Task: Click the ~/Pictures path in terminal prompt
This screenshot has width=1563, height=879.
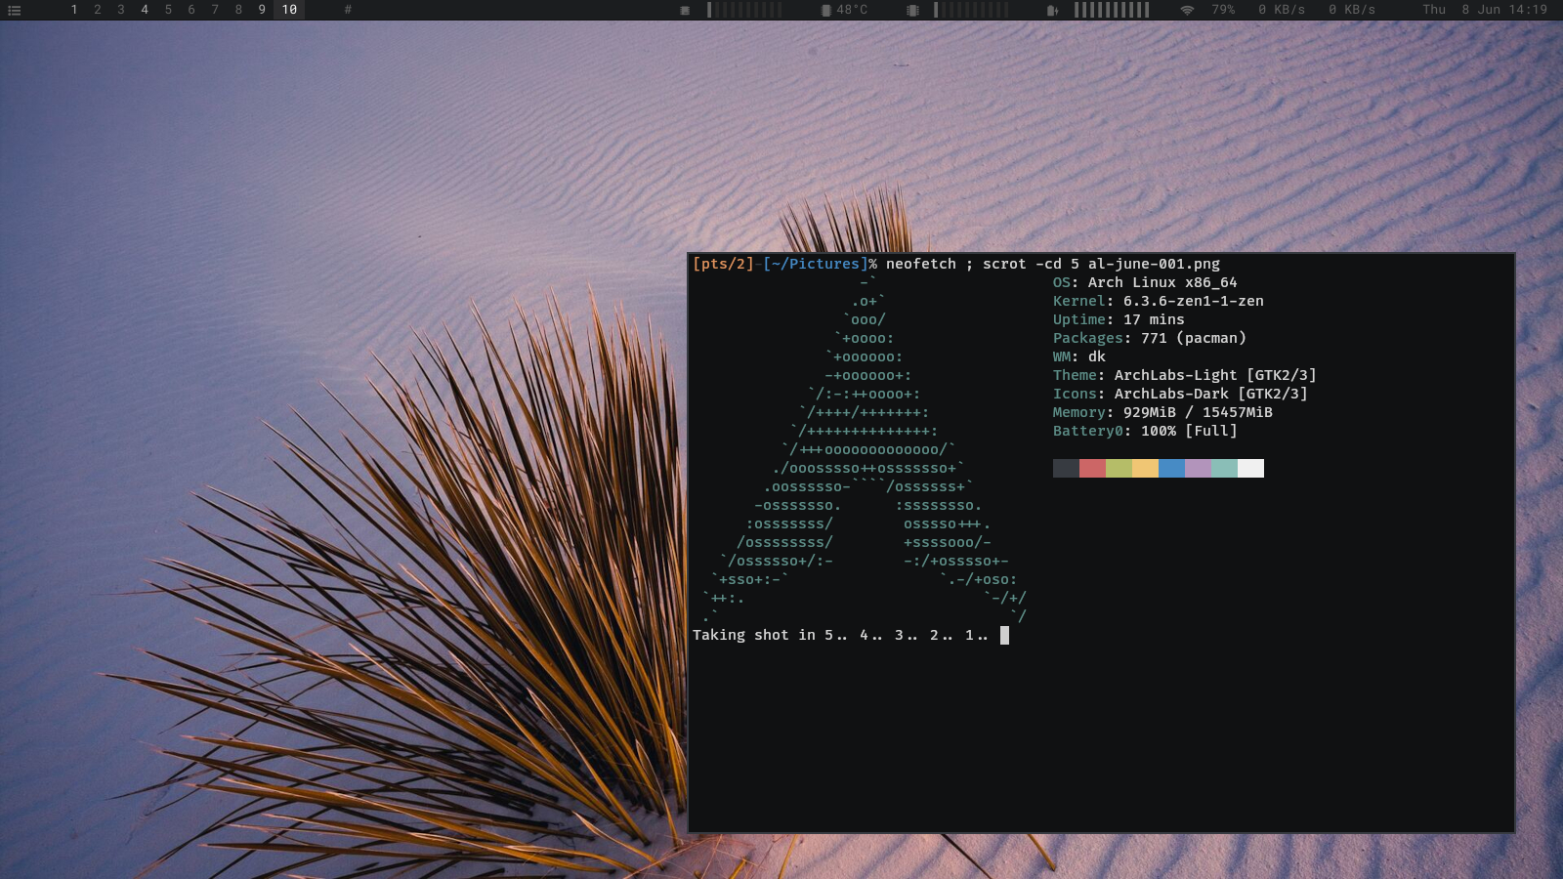Action: 816,264
